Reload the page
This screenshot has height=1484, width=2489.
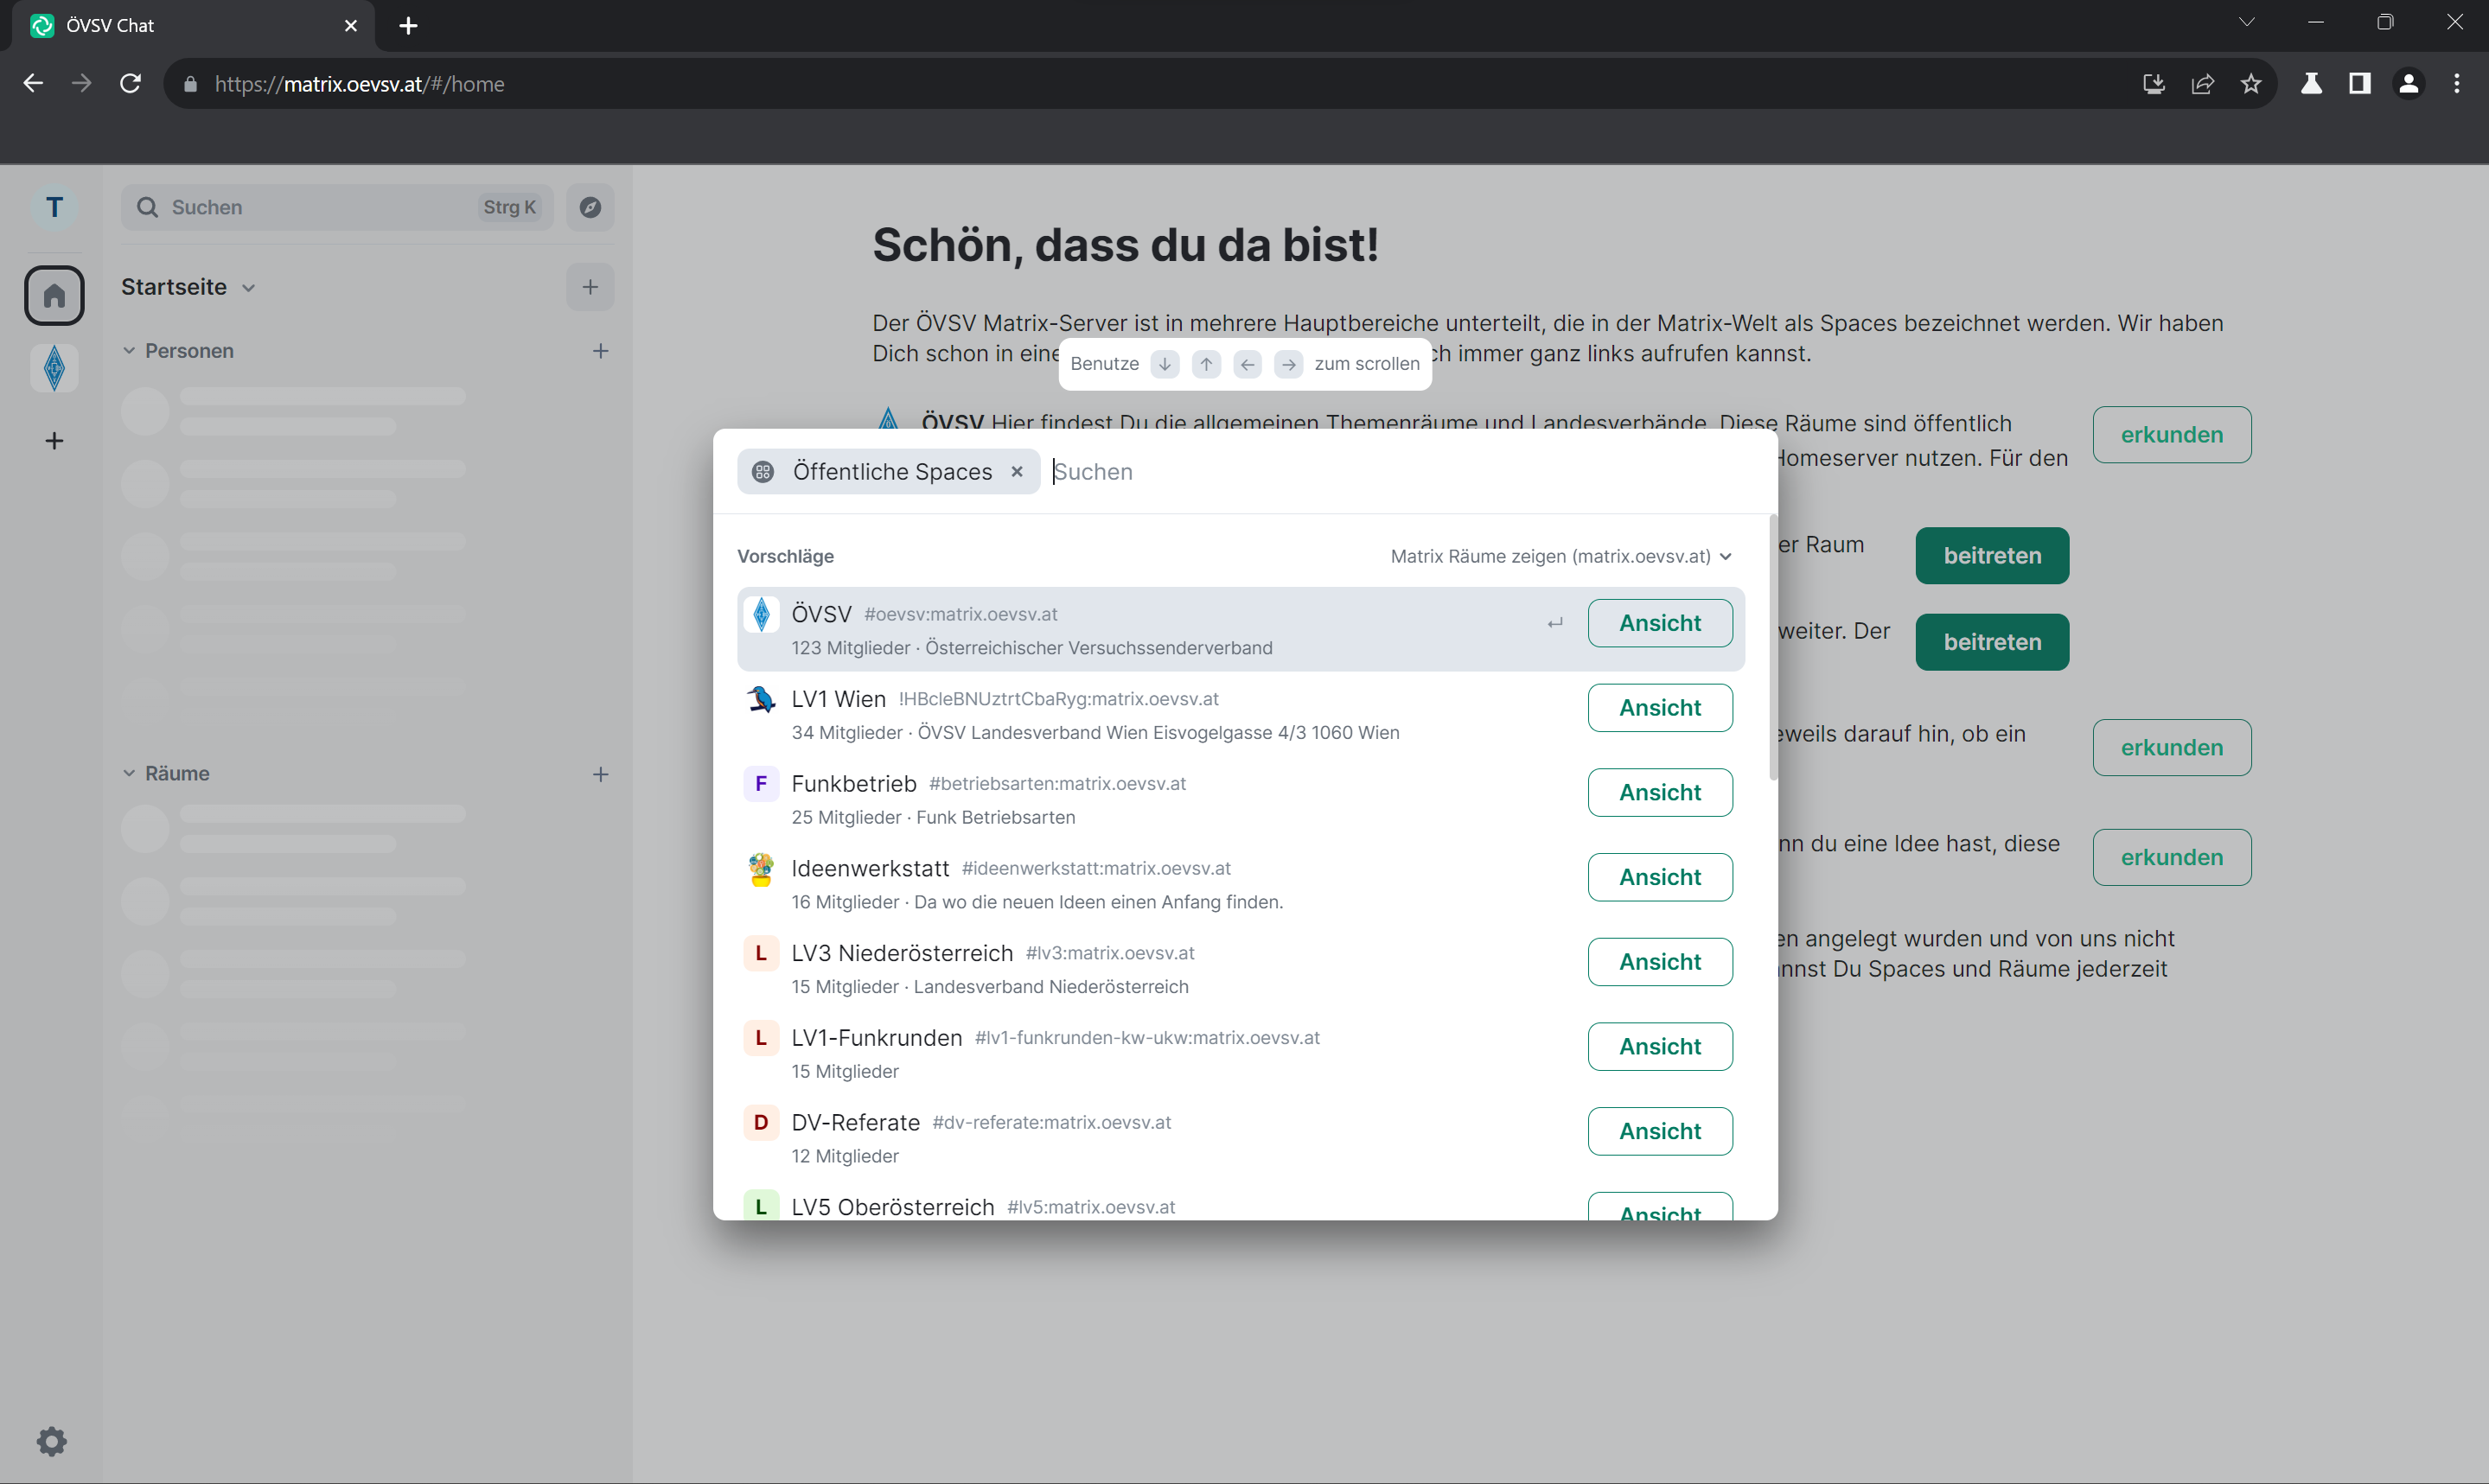pos(130,84)
